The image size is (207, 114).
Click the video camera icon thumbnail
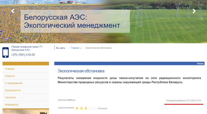(43, 113)
